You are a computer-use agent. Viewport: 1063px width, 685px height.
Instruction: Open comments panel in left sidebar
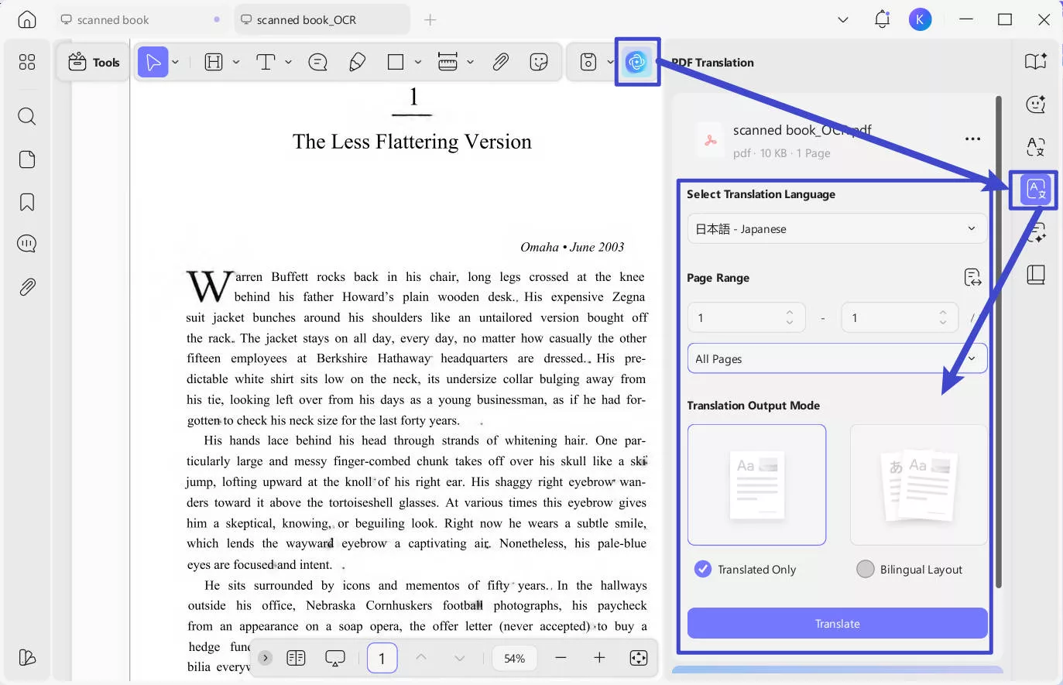click(27, 244)
